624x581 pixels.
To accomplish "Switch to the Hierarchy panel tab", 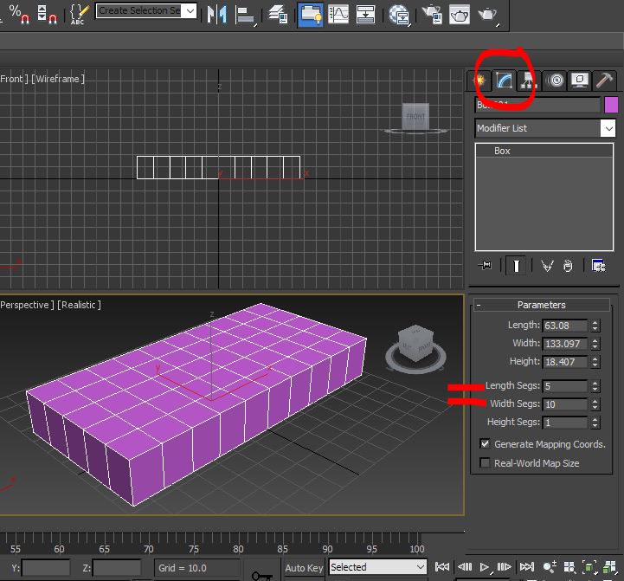I will [527, 81].
